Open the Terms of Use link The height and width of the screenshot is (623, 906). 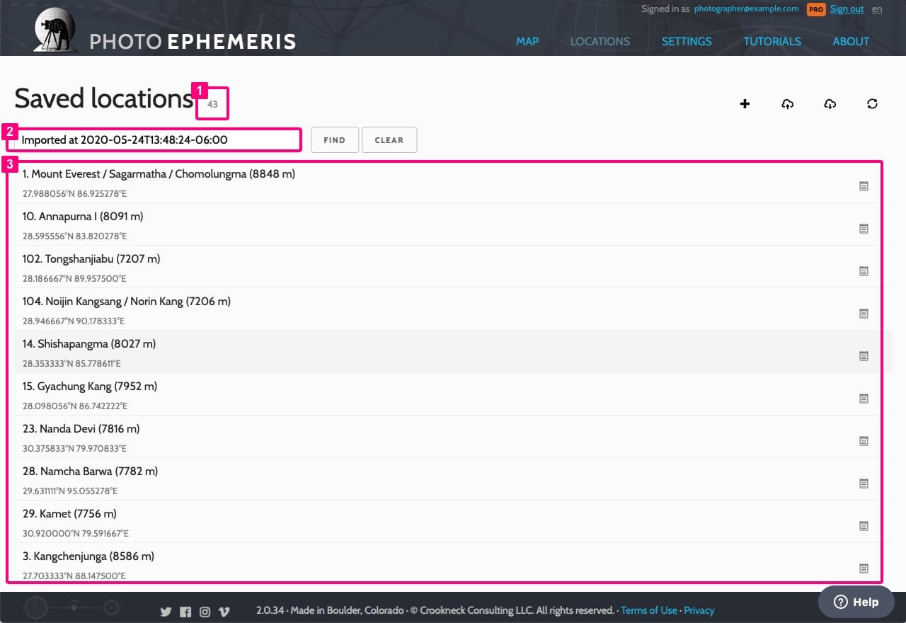(x=649, y=610)
